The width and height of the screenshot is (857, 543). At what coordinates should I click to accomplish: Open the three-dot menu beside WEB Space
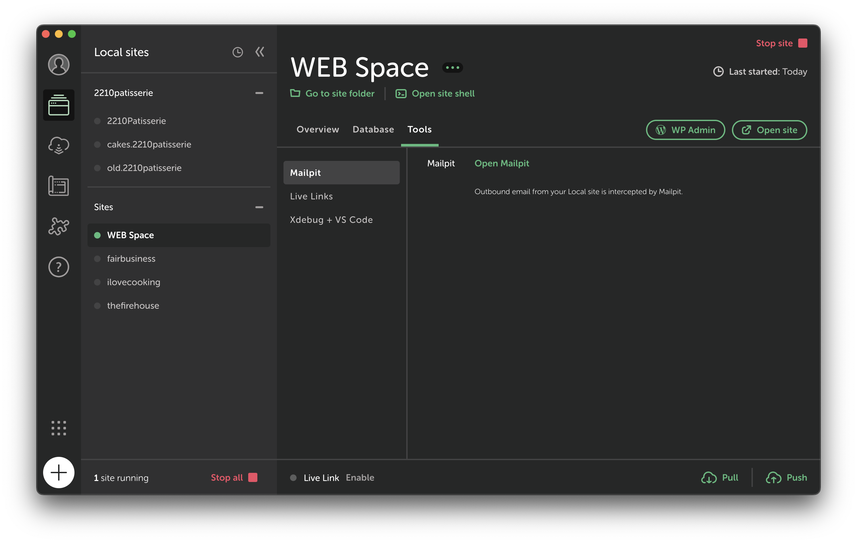point(452,67)
